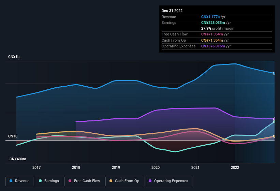Click the blue Revenue endpoint marker
Image resolution: width=280 pixels, height=191 pixels.
pyautogui.click(x=274, y=73)
